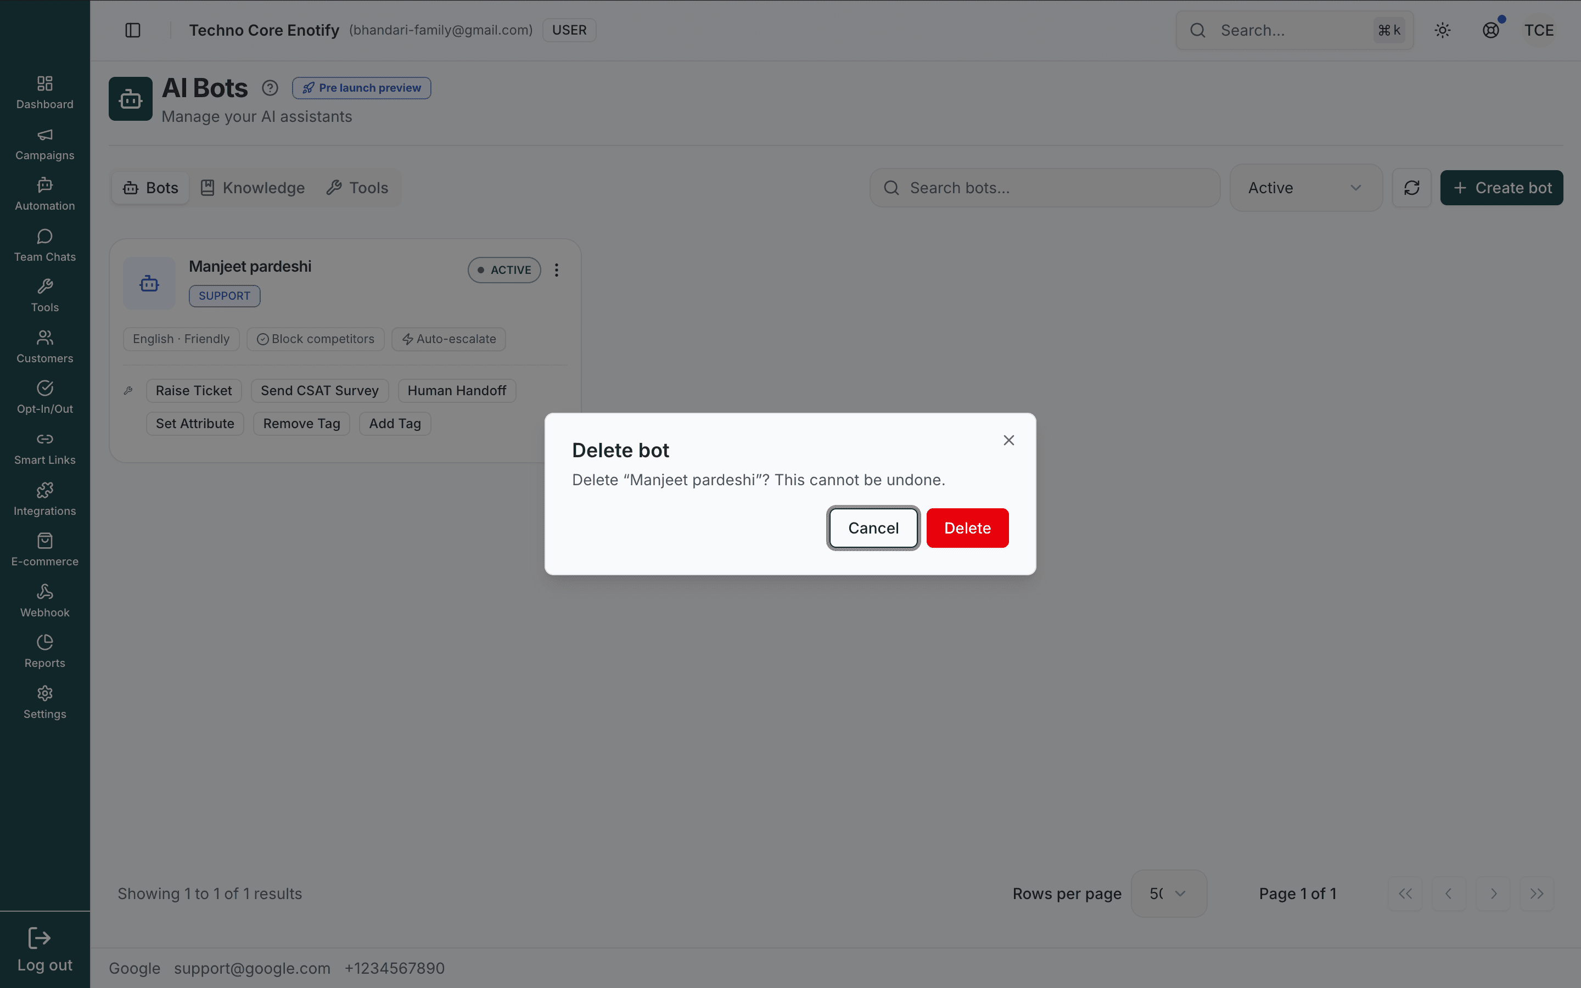
Task: Click the Remove Tag chip
Action: [x=302, y=423]
